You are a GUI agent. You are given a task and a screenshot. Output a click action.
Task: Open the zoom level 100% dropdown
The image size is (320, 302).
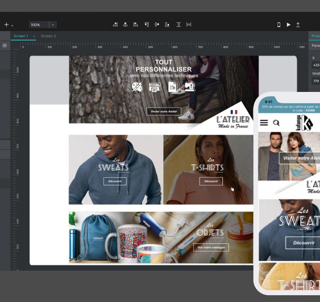[x=52, y=25]
